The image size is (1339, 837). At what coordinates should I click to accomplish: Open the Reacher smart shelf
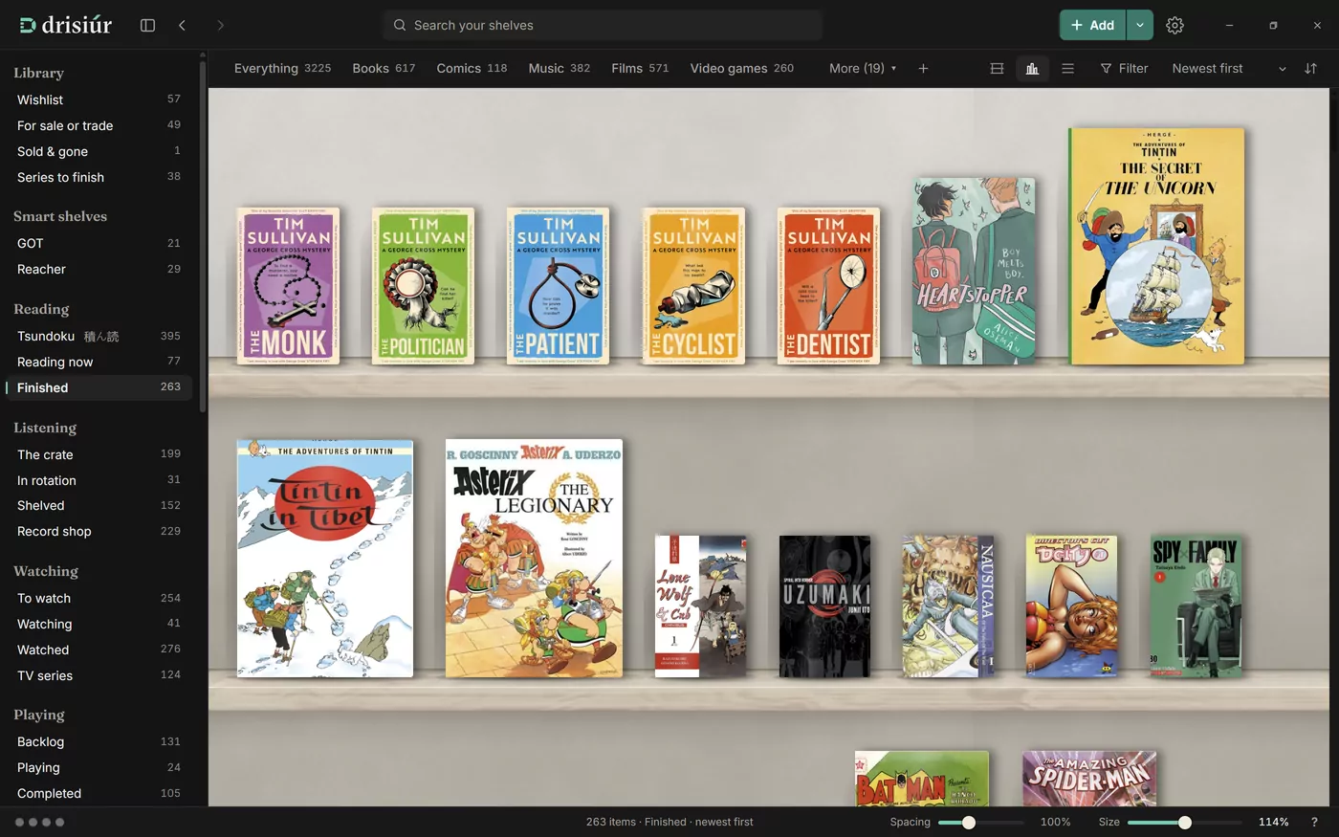pyautogui.click(x=99, y=269)
